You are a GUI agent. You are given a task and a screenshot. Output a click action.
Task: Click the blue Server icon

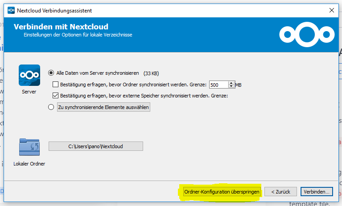click(x=29, y=75)
